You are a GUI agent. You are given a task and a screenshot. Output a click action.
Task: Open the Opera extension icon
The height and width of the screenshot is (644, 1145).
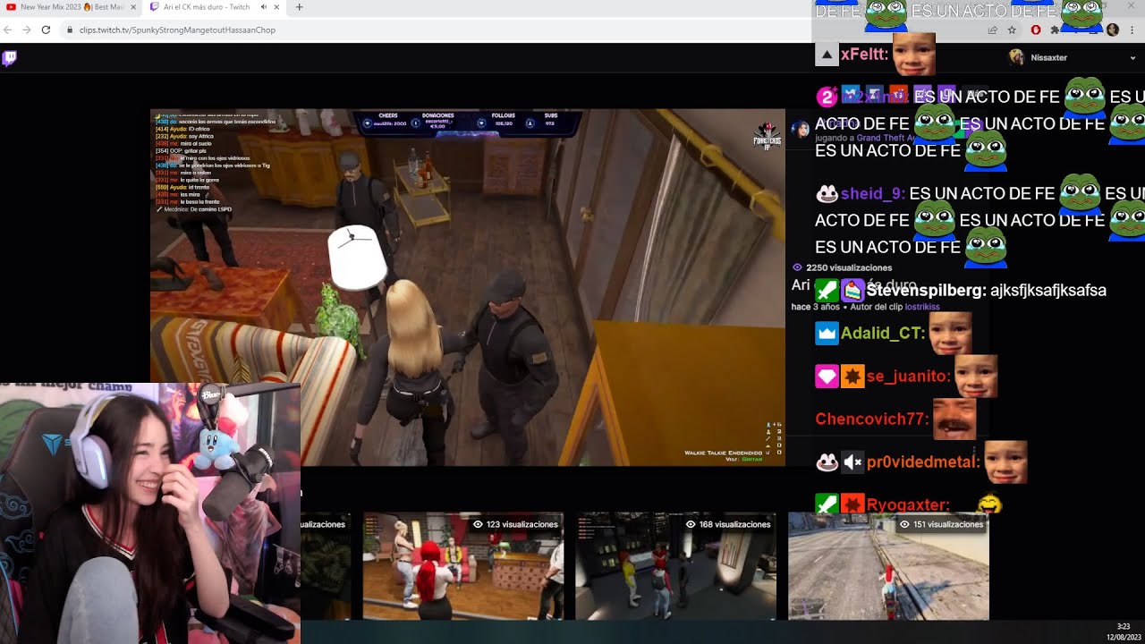[x=1036, y=30]
